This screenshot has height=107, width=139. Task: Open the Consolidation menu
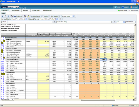(x=16, y=10)
